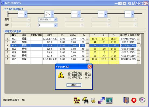This screenshot has height=107, width=149.
Task: Open the help question bubble icon
Action: pos(142,100)
